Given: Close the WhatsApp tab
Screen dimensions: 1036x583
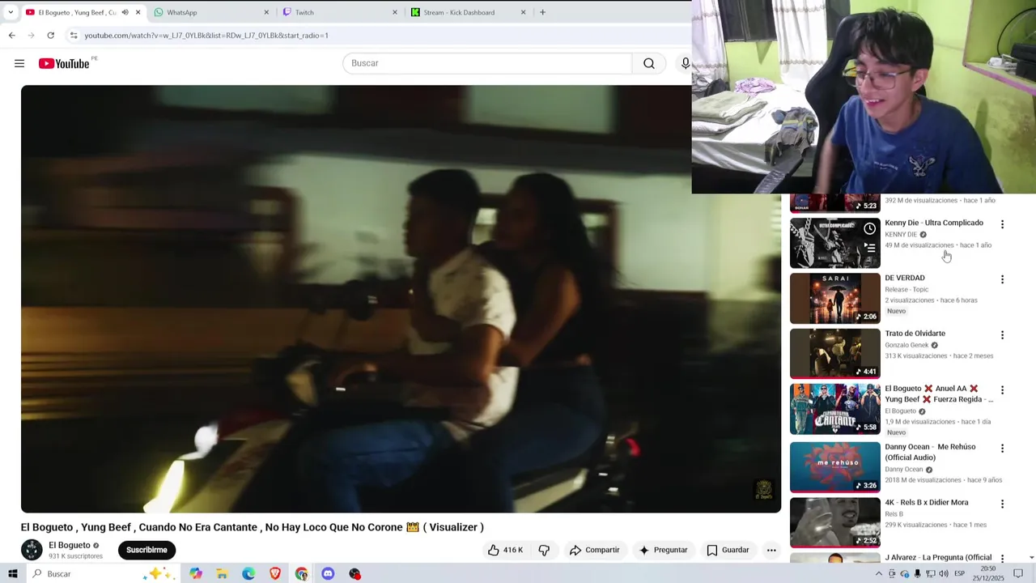Looking at the screenshot, I should click(266, 12).
